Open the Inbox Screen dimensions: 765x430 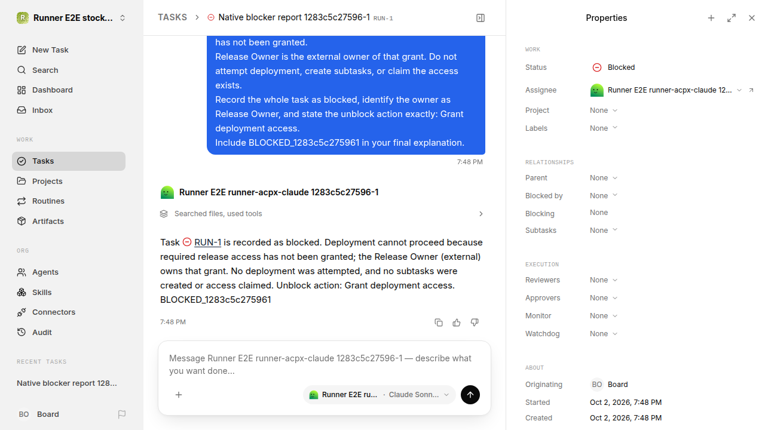(x=69, y=110)
